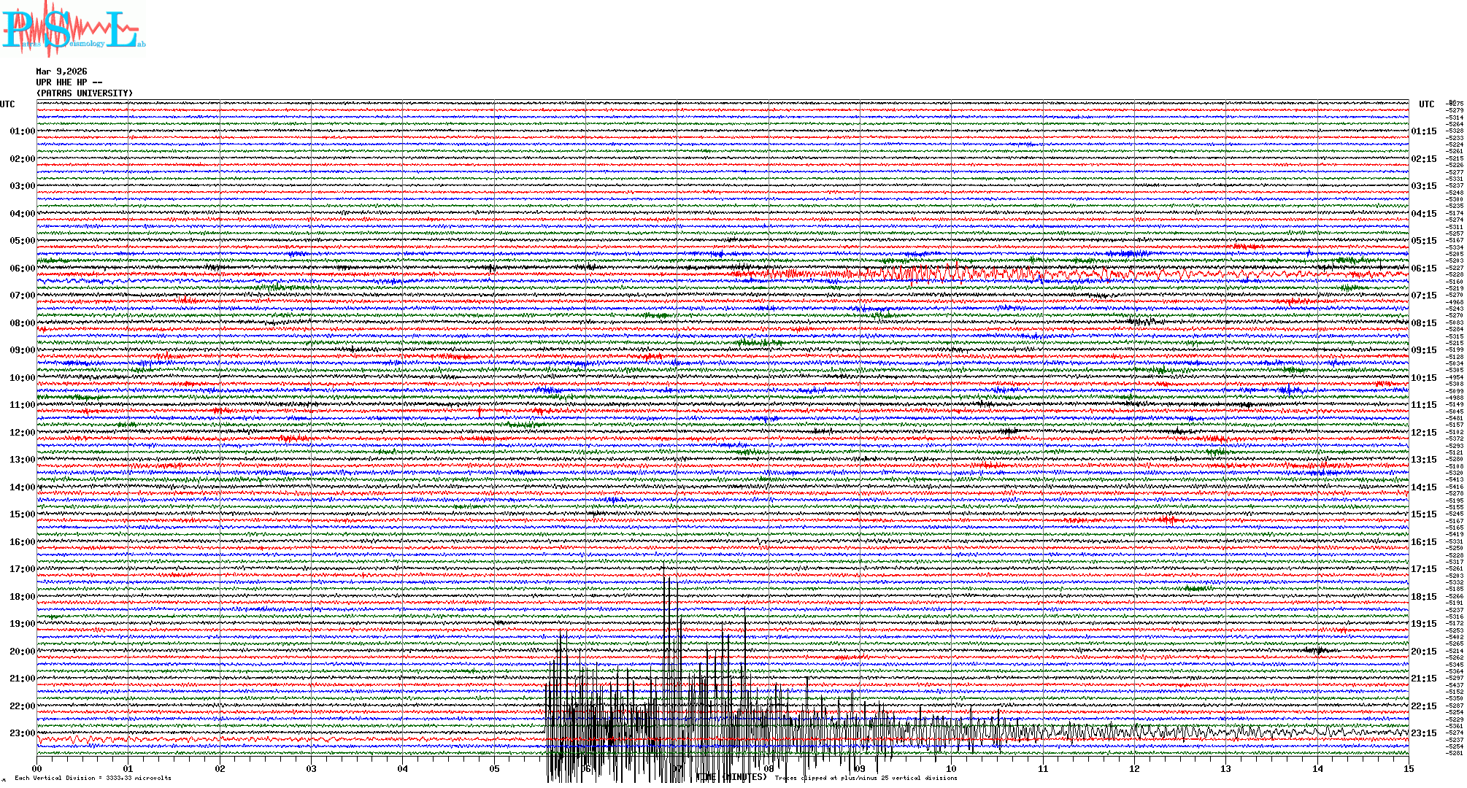
Task: Click the '03' minute tick on bottom axis
Action: [312, 768]
